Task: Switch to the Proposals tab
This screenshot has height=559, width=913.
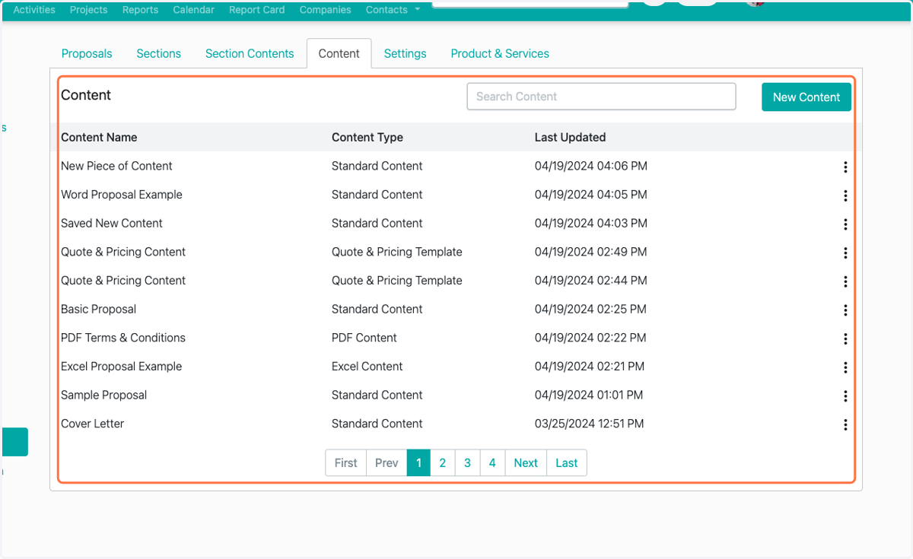Action: pos(87,53)
